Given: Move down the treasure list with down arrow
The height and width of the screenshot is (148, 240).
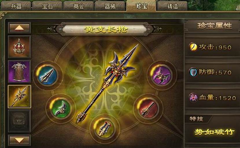Looking at the screenshot, I should coord(19,140).
